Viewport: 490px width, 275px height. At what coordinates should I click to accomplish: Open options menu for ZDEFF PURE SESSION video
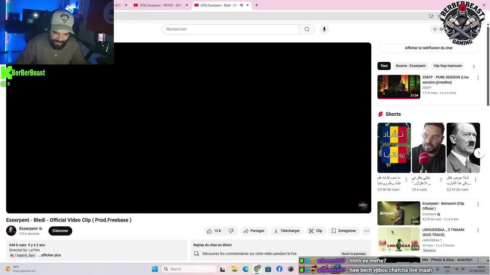(x=478, y=78)
